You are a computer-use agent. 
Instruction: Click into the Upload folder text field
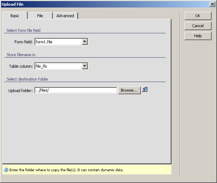(75, 90)
